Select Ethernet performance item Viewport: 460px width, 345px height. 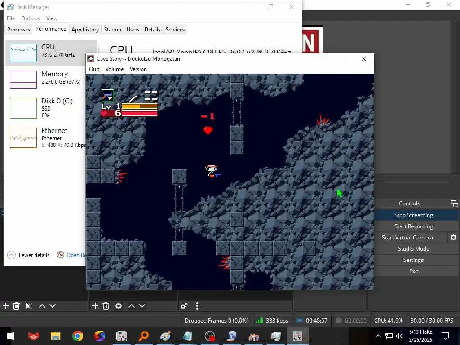click(x=46, y=137)
